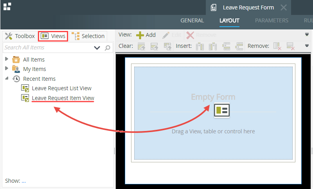The image size is (313, 189).
Task: Select the My Items user folder icon
Action: 16,69
